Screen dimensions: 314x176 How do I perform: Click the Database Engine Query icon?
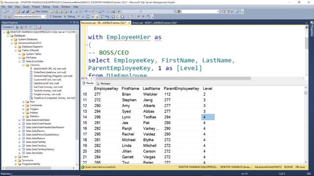[x=52, y=12]
